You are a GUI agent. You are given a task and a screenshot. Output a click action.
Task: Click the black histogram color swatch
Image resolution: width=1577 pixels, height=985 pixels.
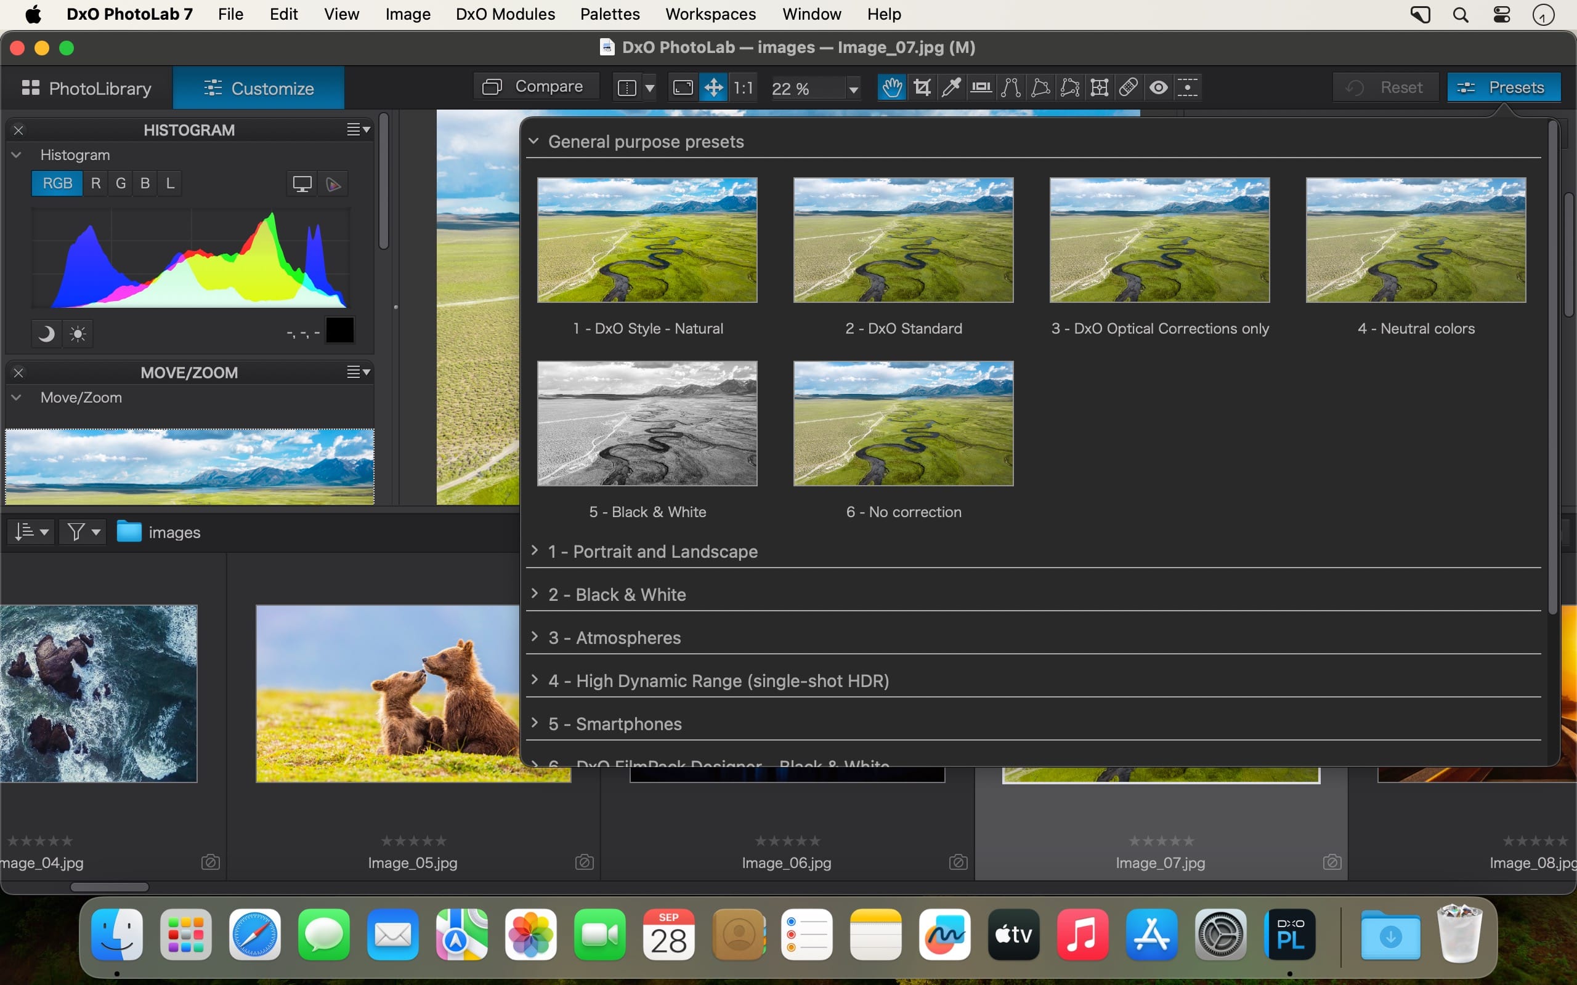click(339, 331)
